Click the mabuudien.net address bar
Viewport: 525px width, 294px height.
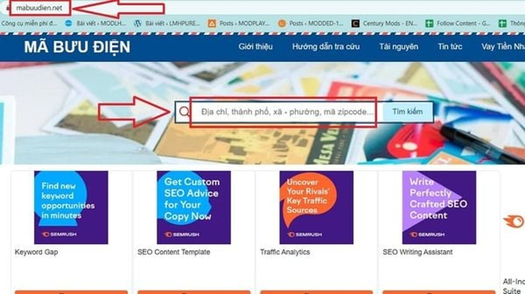(39, 8)
